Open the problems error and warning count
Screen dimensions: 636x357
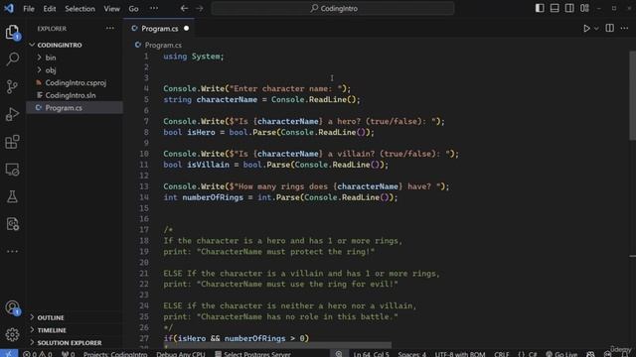coord(38,354)
